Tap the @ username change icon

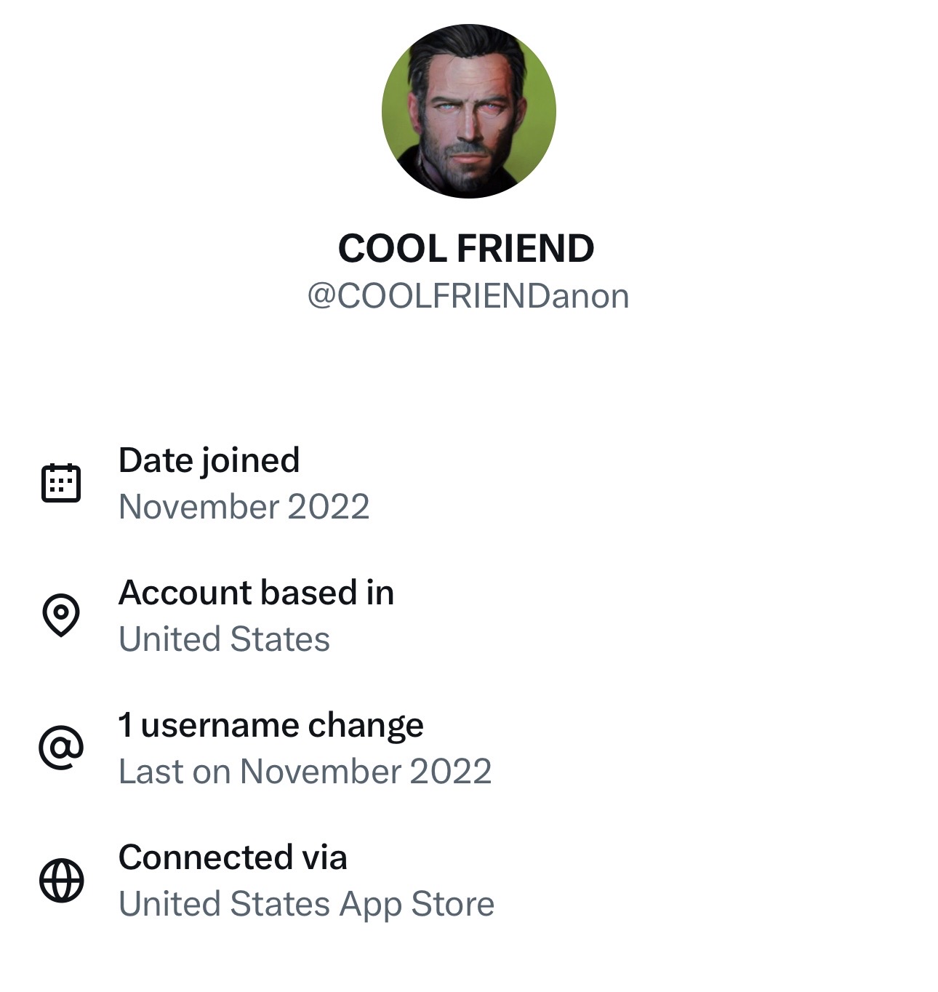(61, 747)
